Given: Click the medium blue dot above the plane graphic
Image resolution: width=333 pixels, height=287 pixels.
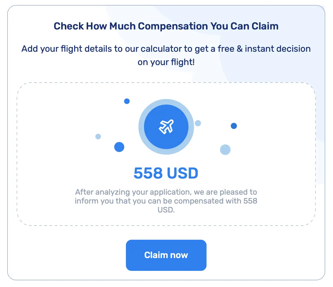Looking at the screenshot, I should point(127,101).
